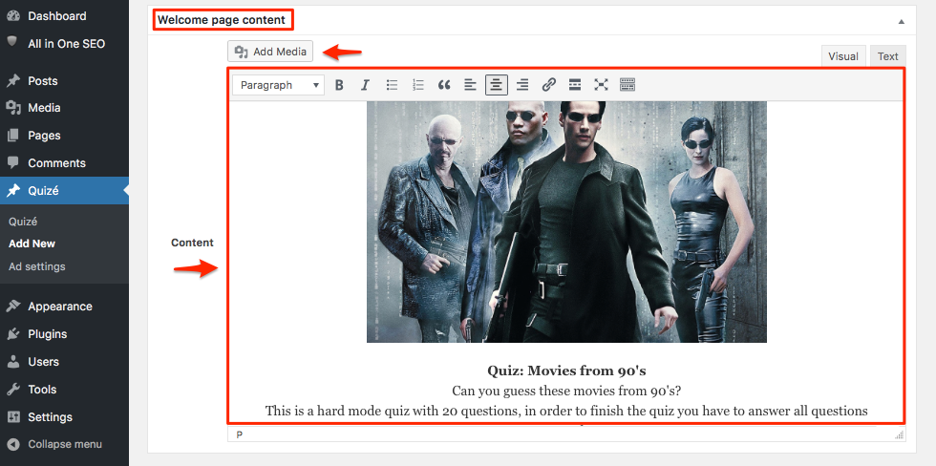This screenshot has height=466, width=936.
Task: Align text center
Action: (496, 85)
